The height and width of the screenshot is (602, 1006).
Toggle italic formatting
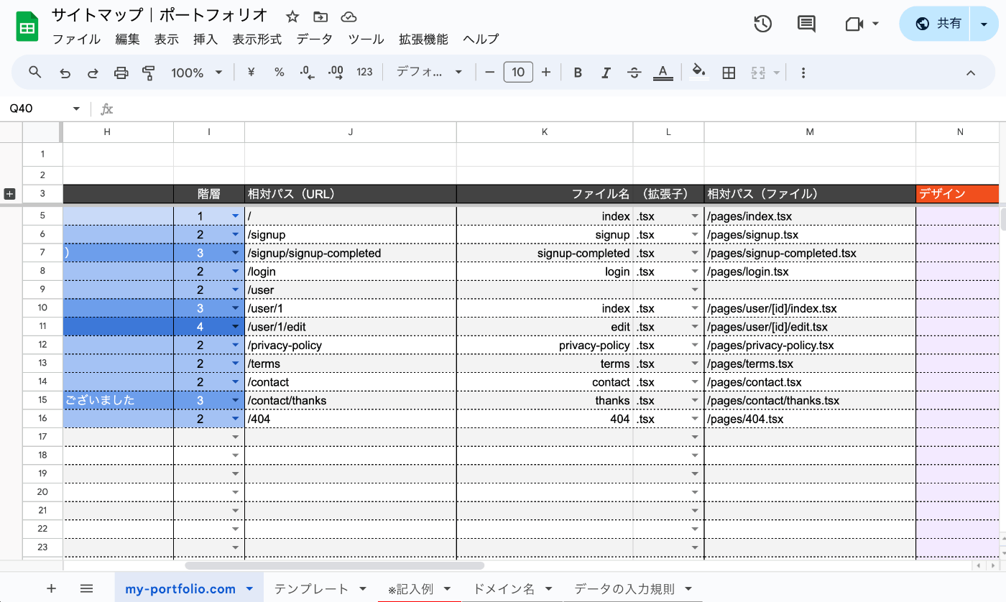coord(606,72)
